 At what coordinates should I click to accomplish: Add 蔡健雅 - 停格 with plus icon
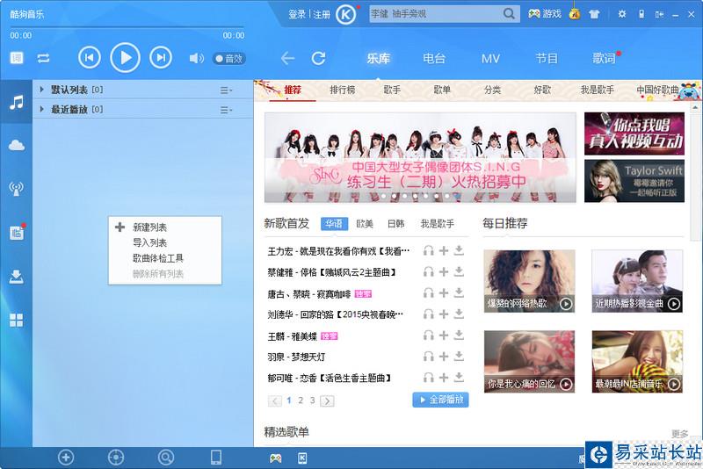(444, 272)
